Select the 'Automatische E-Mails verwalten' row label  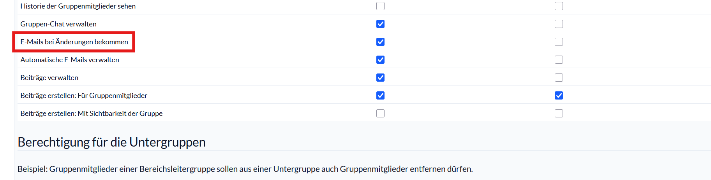click(70, 60)
